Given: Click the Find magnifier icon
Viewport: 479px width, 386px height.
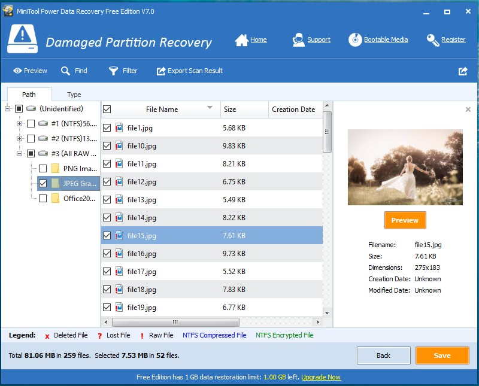Looking at the screenshot, I should click(65, 71).
